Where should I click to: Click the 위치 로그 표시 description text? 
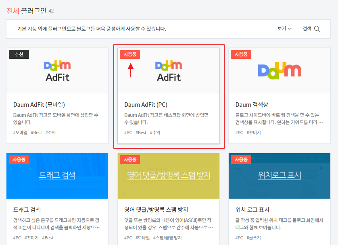(280, 224)
